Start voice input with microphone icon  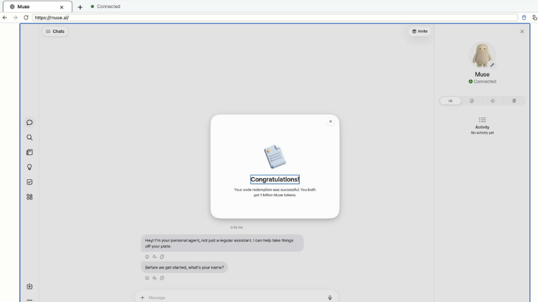(x=330, y=297)
